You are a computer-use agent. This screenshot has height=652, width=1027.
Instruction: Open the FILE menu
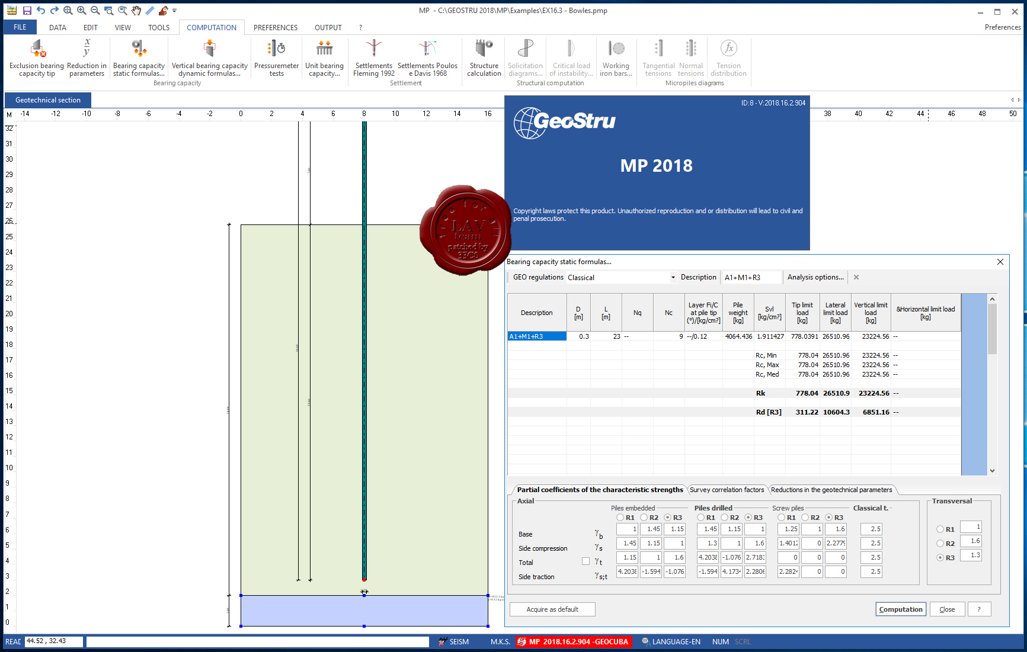tap(20, 27)
